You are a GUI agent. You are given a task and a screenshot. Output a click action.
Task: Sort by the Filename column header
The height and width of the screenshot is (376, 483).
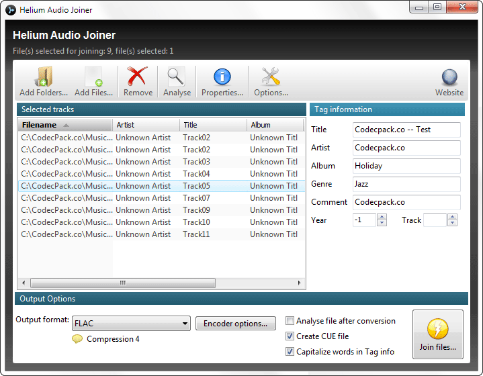click(x=64, y=125)
